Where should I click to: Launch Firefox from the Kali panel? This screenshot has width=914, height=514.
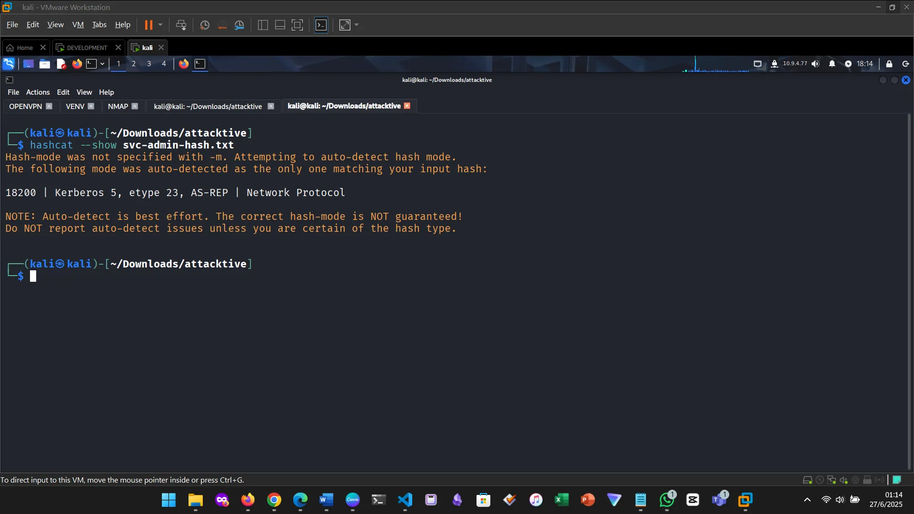click(x=77, y=64)
